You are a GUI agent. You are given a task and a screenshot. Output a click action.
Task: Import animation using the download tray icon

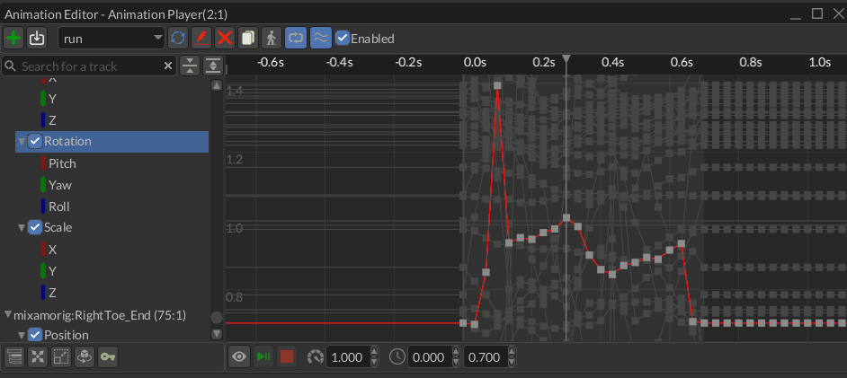[x=37, y=38]
